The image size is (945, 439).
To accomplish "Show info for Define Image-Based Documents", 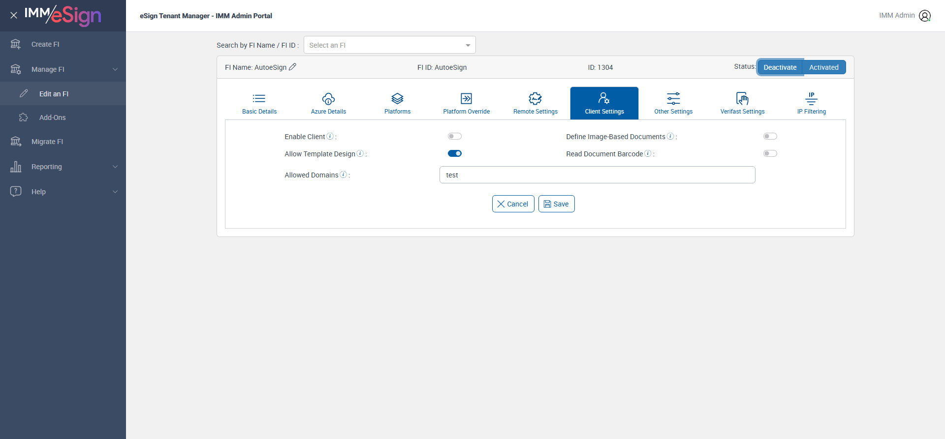I will coord(670,136).
